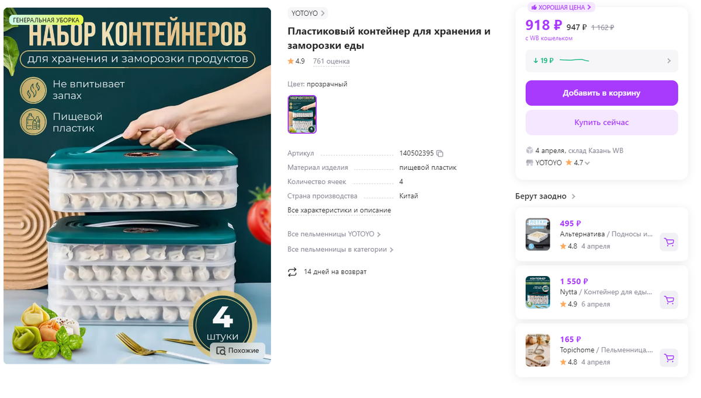Expand the Берут заодно section arrow
This screenshot has height=398, width=701.
[x=574, y=197]
